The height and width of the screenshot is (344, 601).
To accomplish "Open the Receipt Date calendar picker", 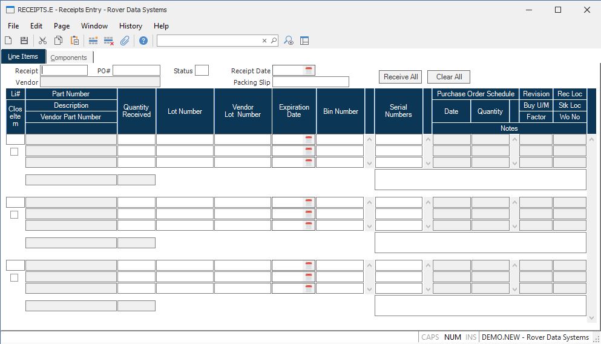I will coord(309,71).
